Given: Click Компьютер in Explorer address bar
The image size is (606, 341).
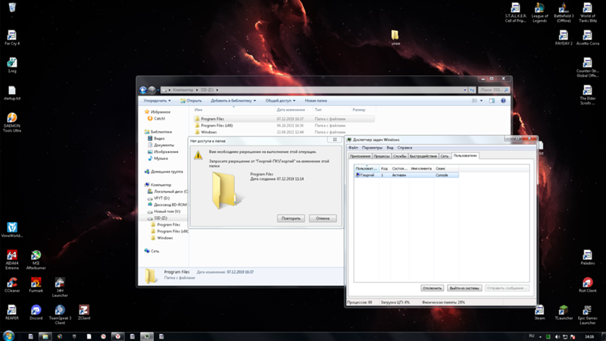Looking at the screenshot, I should (183, 89).
